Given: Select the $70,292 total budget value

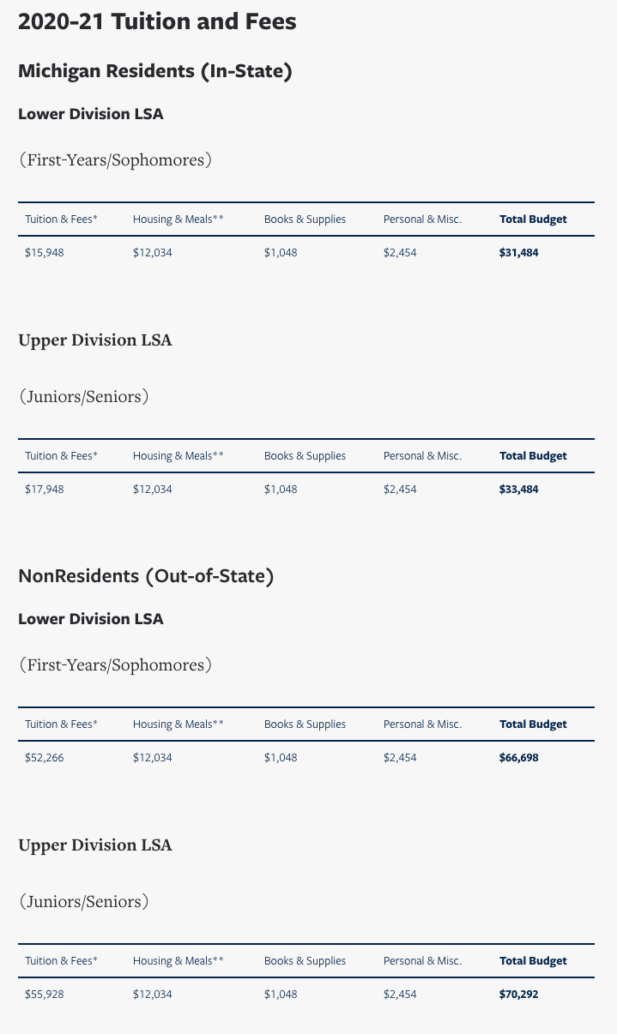Looking at the screenshot, I should [518, 995].
